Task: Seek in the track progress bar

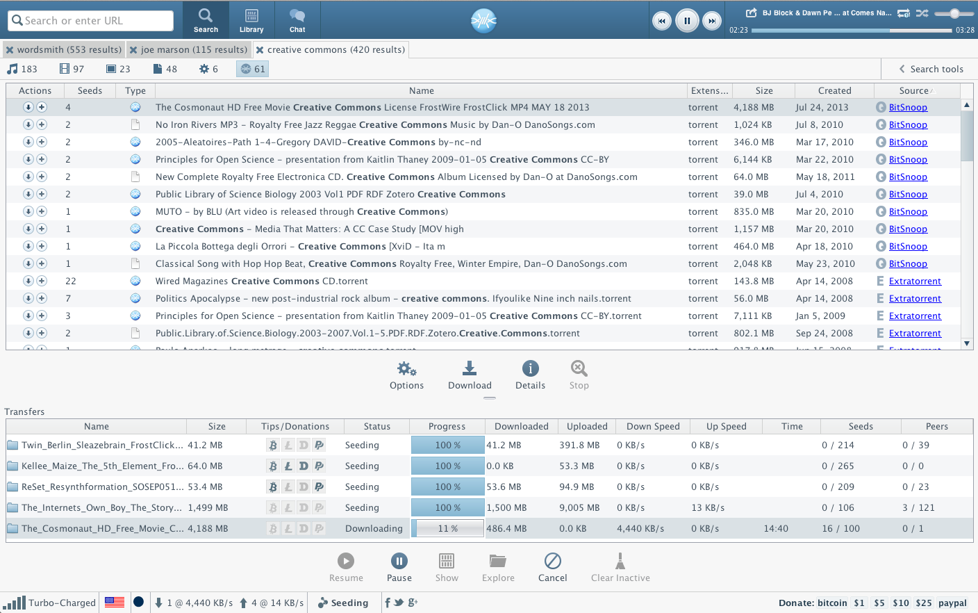Action: click(x=852, y=31)
